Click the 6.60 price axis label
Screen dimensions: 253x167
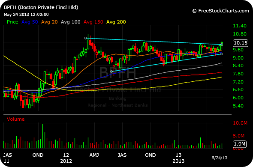pos(238,89)
